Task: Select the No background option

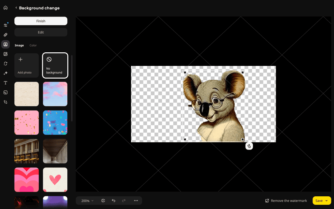Action: [55, 65]
